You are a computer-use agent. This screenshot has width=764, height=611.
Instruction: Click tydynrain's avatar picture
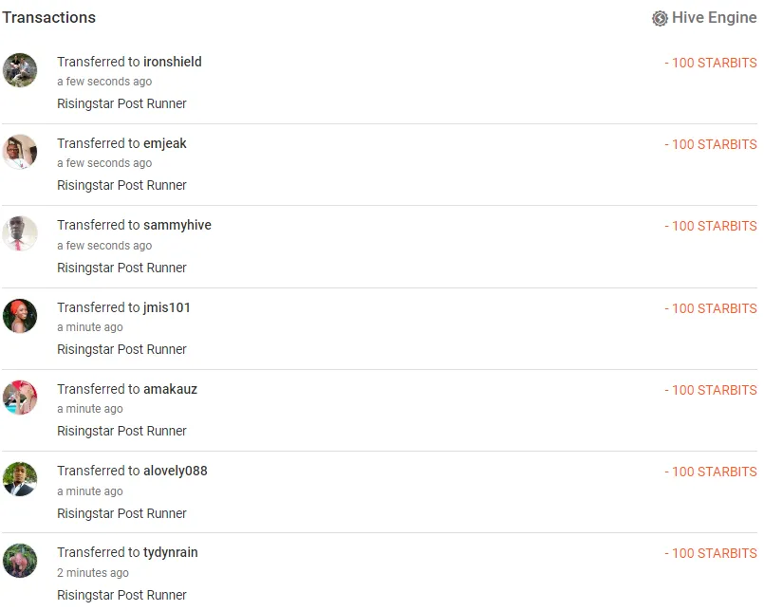(x=20, y=561)
